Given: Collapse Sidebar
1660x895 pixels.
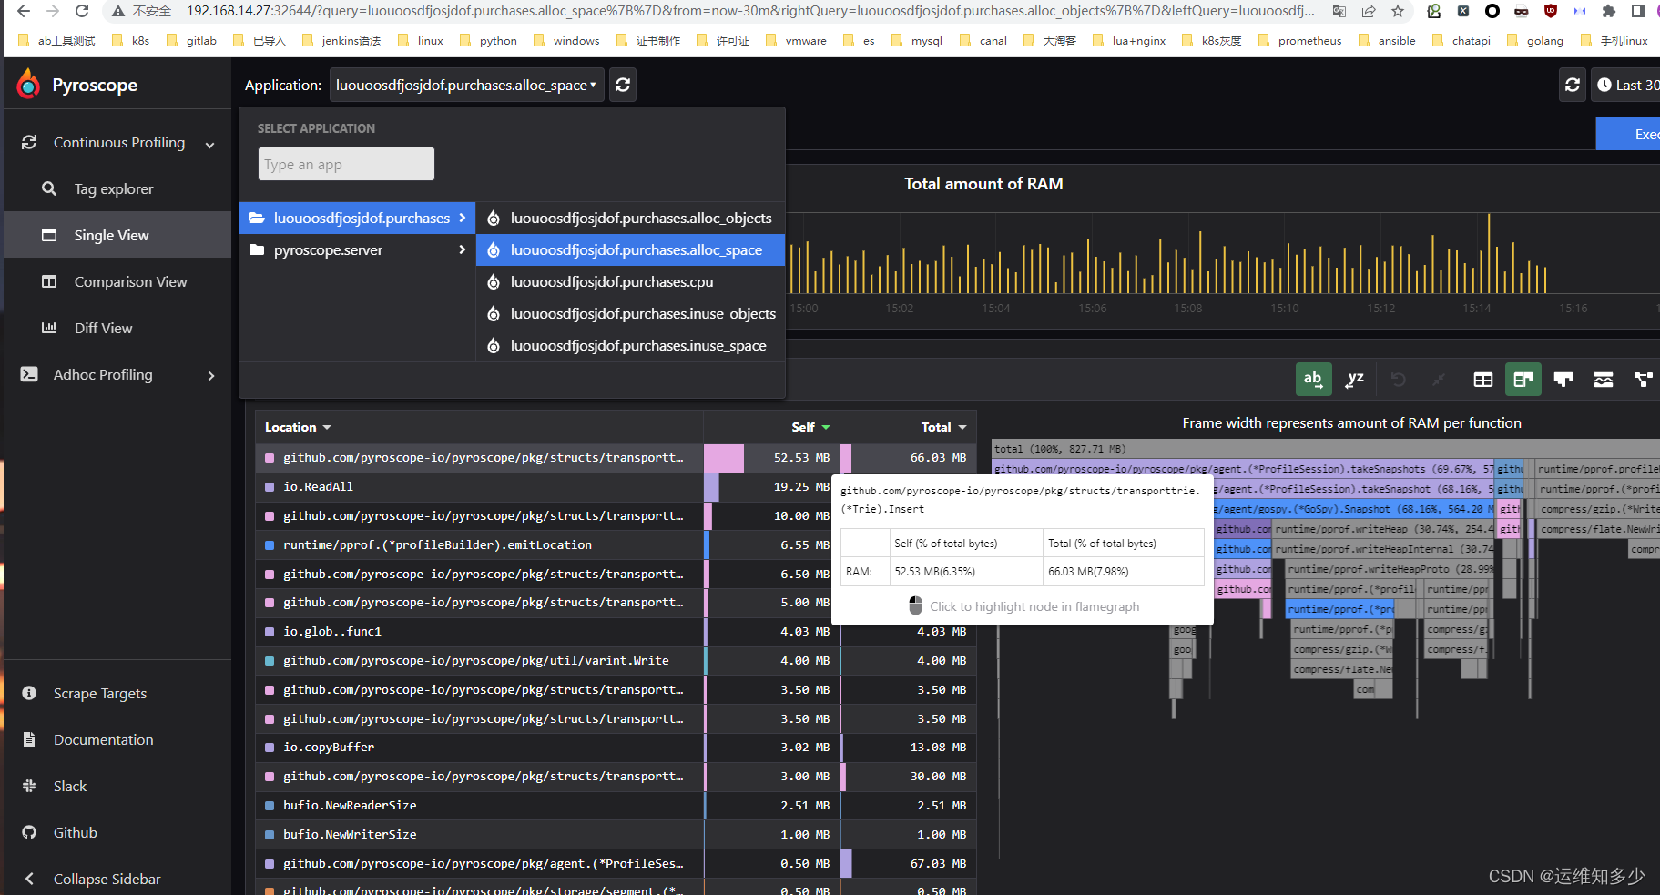Looking at the screenshot, I should (x=117, y=879).
